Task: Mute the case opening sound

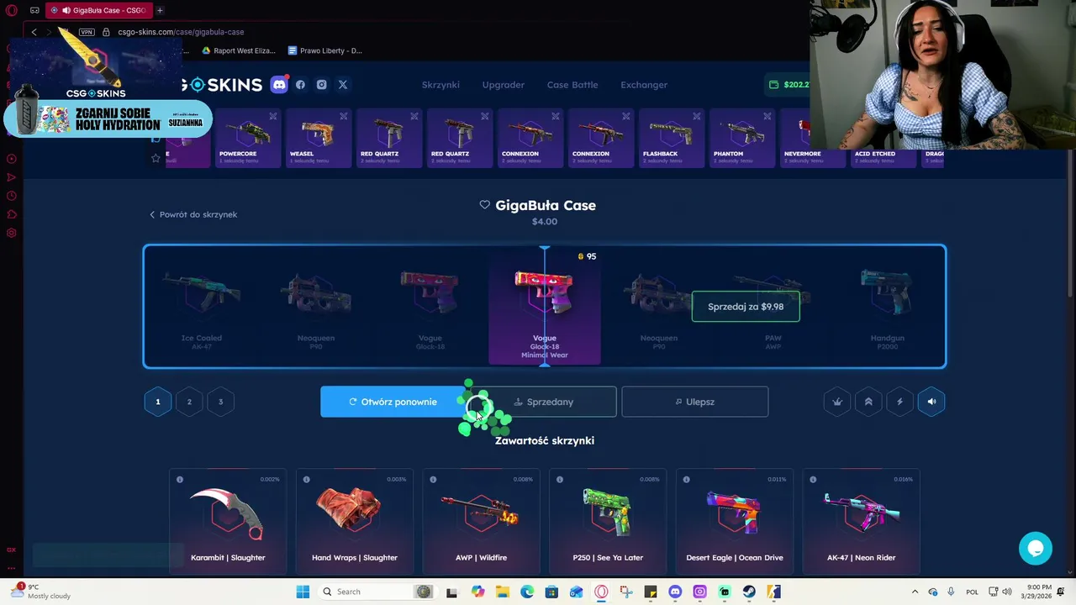Action: (x=931, y=402)
